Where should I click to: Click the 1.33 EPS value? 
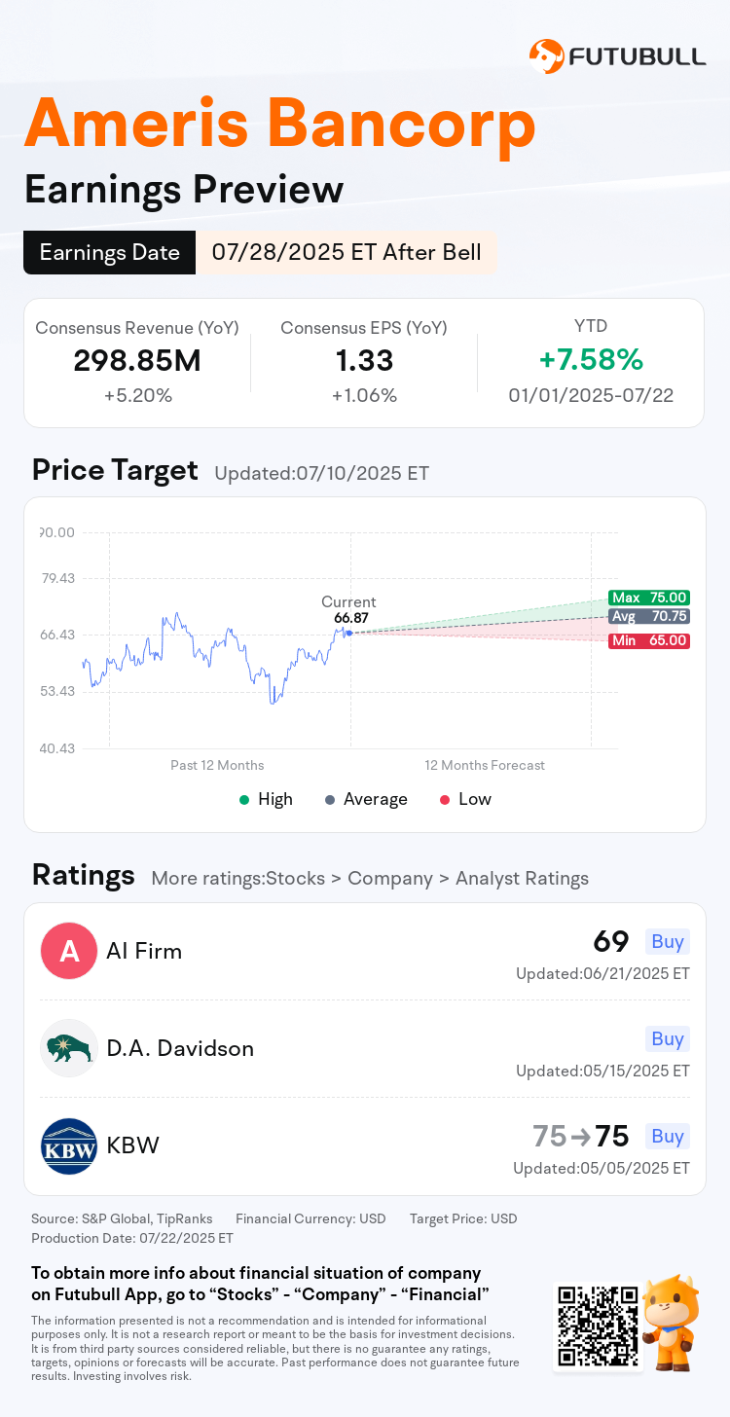point(364,361)
